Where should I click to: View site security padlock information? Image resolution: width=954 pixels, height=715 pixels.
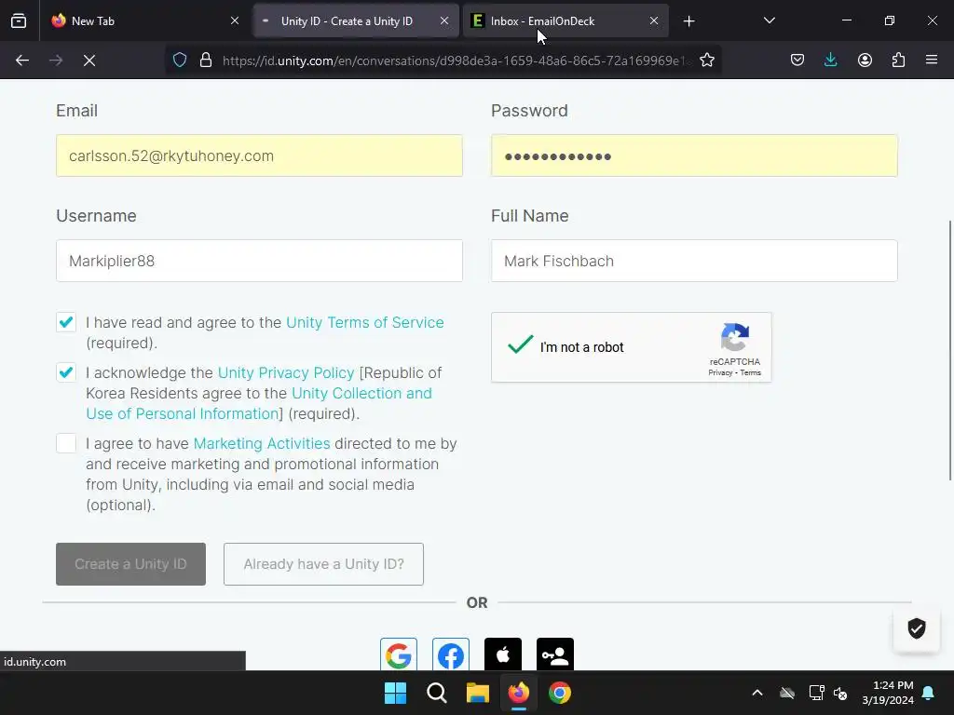pyautogui.click(x=206, y=61)
